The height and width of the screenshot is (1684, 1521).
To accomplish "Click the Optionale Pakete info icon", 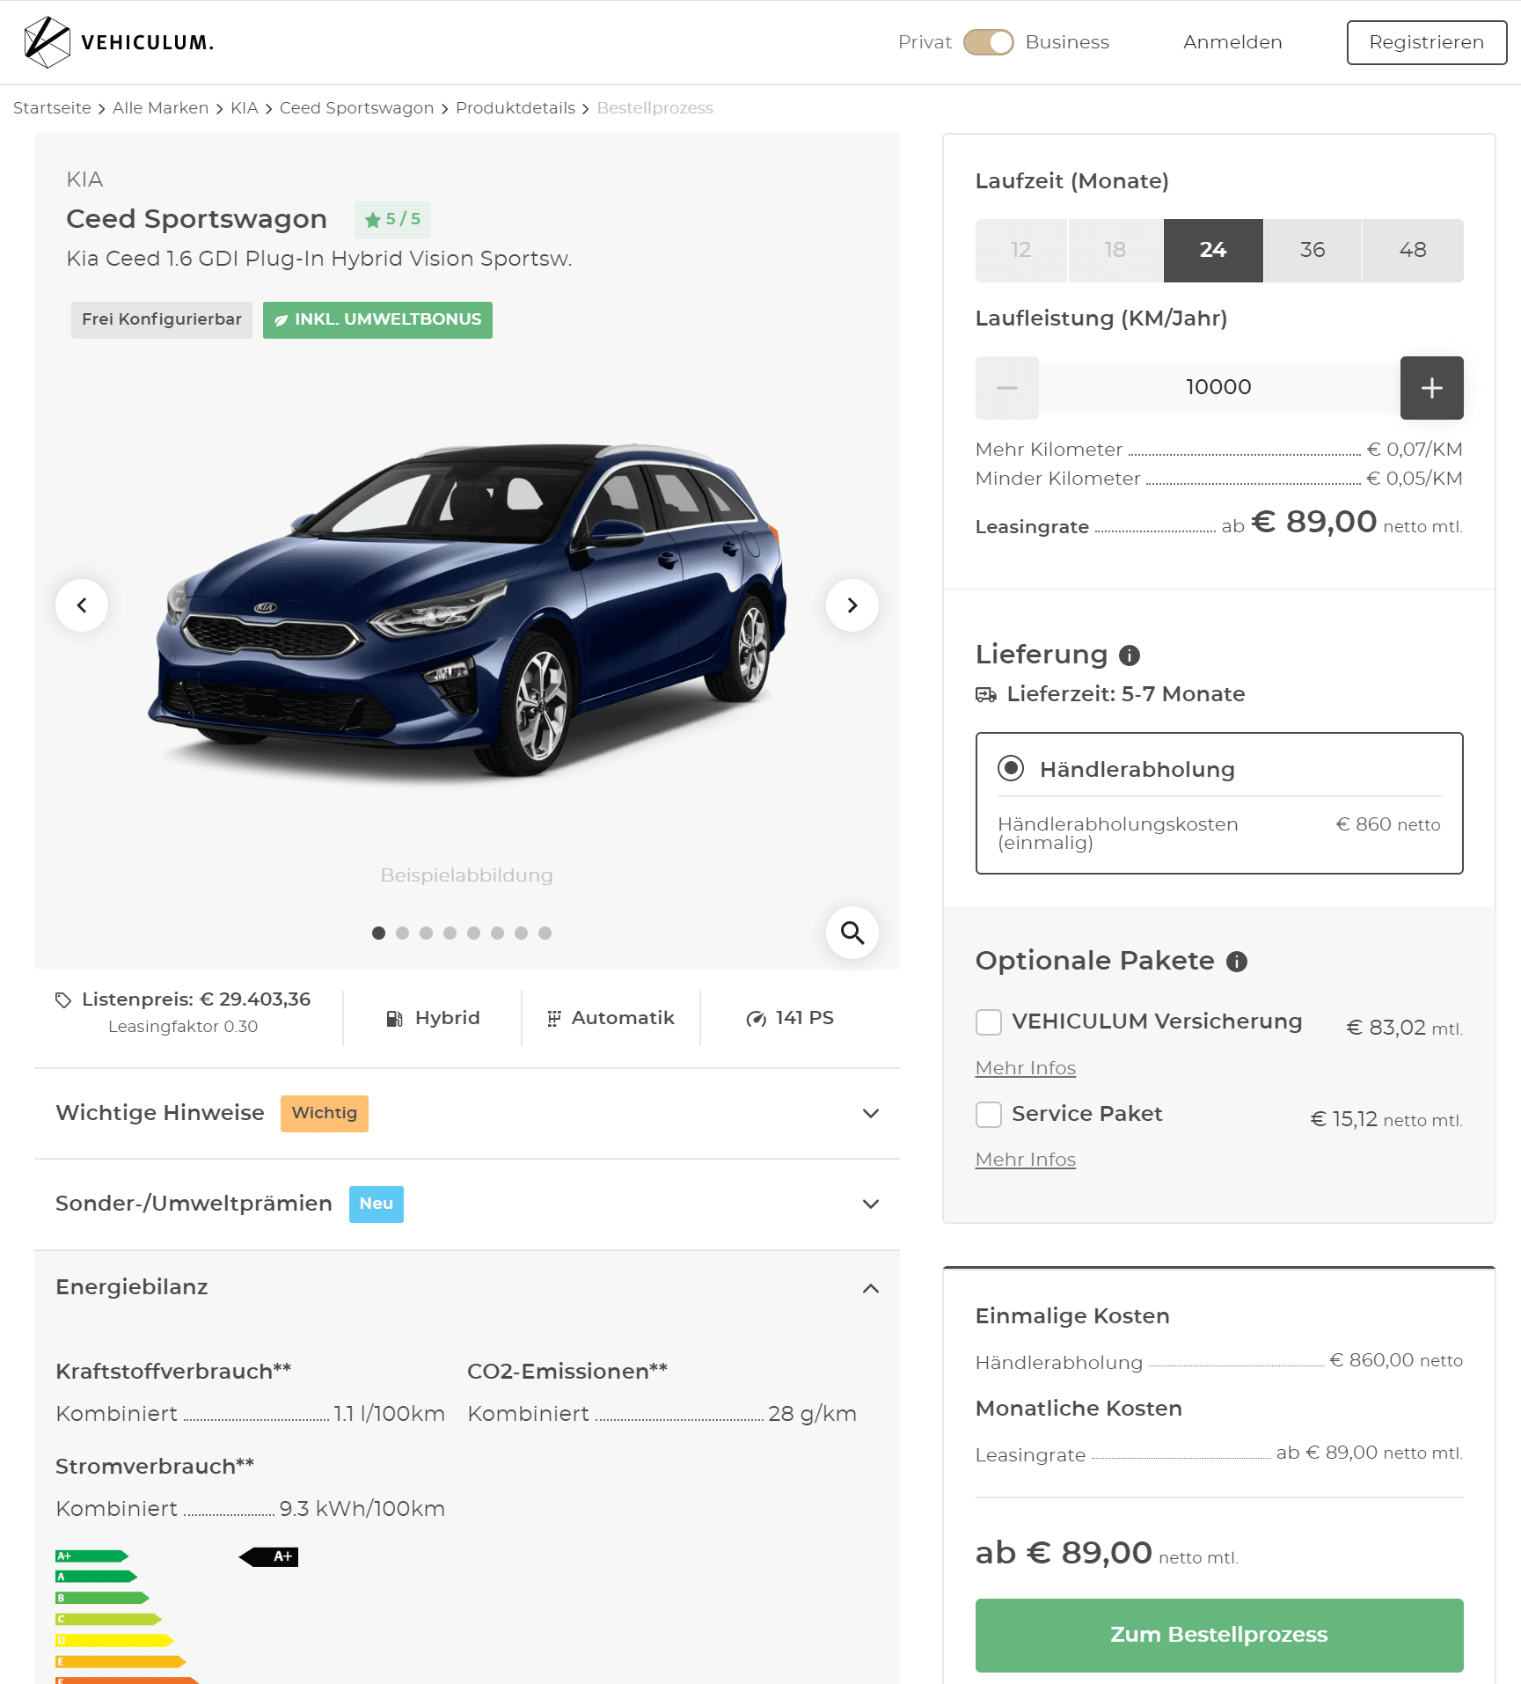I will [x=1237, y=962].
